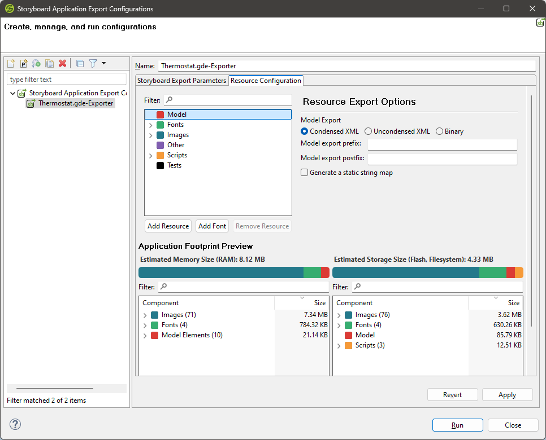Click the Revert button
The height and width of the screenshot is (440, 546).
pyautogui.click(x=452, y=395)
